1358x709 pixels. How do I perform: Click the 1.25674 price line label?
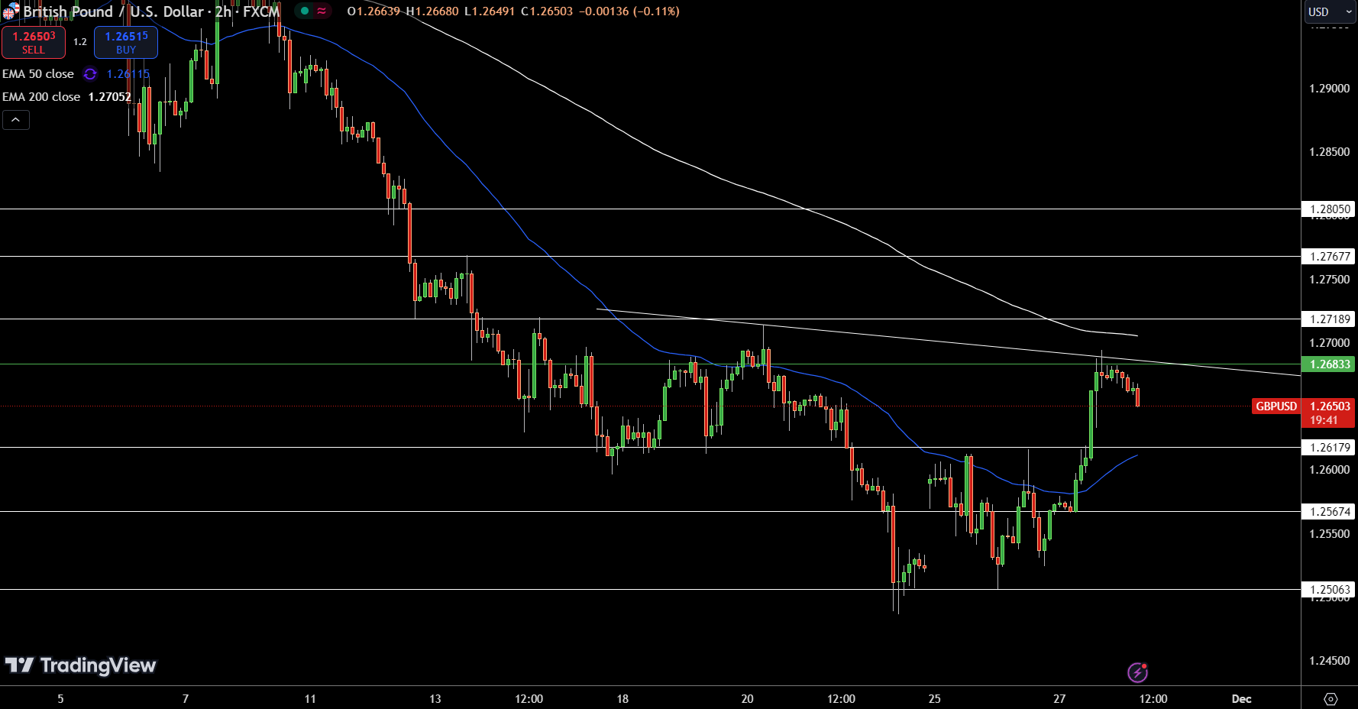click(1330, 512)
